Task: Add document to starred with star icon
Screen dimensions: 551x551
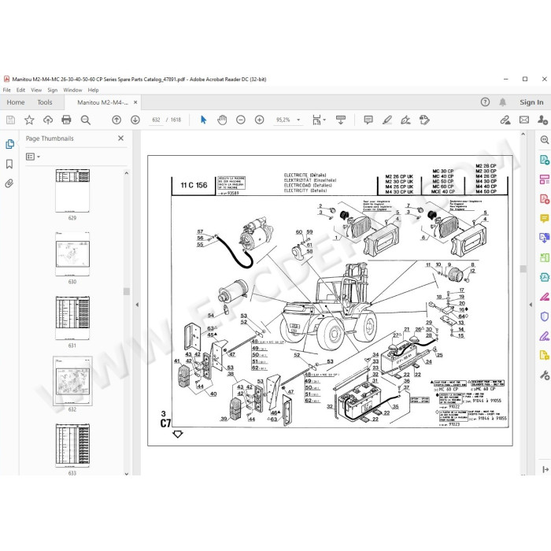Action: (29, 120)
